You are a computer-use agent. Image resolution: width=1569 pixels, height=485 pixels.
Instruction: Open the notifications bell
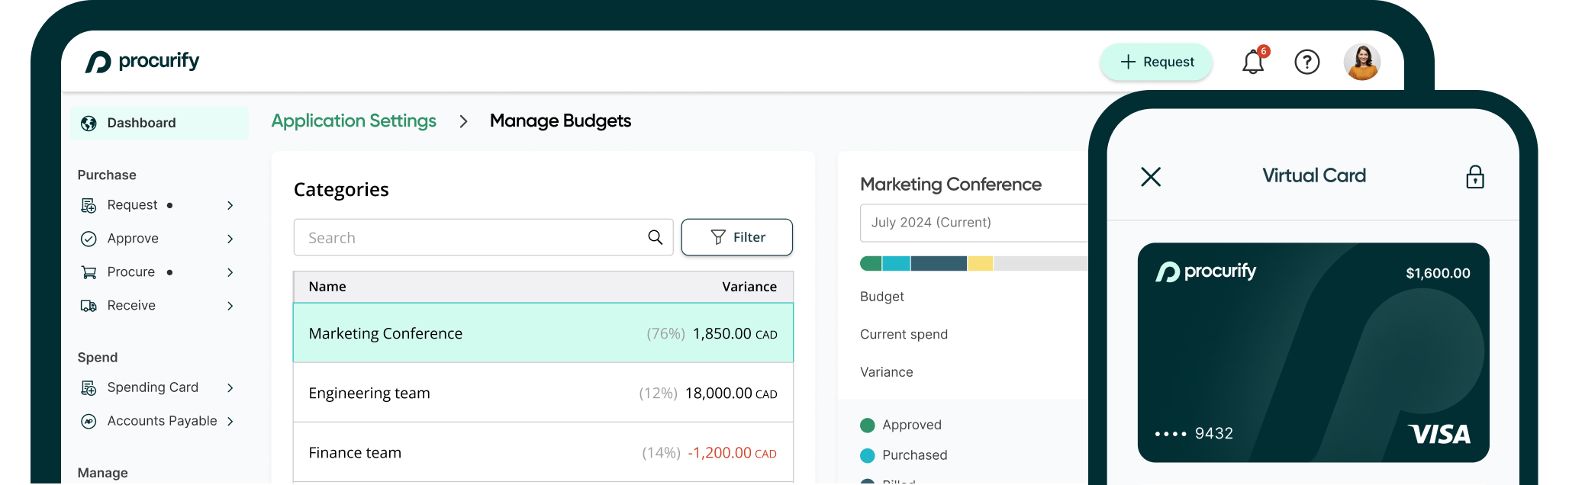coord(1253,62)
